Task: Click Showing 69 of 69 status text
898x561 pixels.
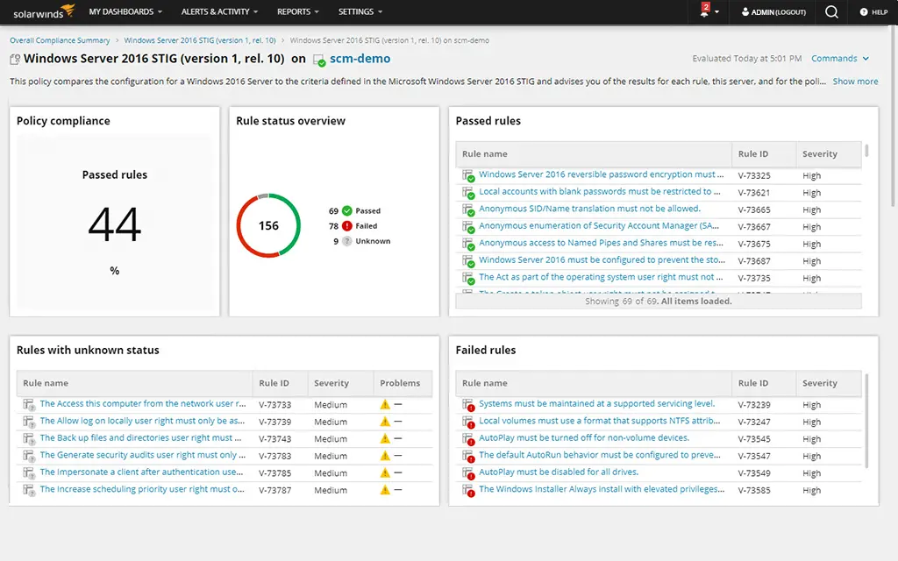Action: [658, 302]
